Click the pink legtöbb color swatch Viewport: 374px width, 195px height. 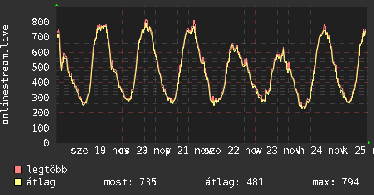pyautogui.click(x=18, y=170)
